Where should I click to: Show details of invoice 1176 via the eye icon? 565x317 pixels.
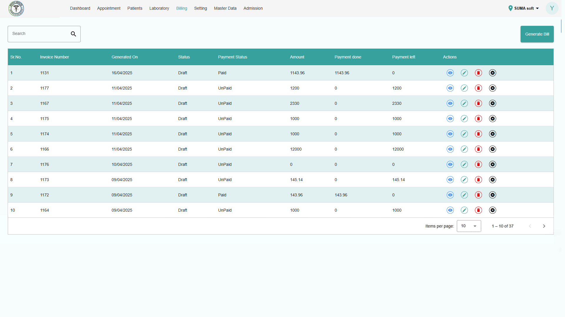[450, 164]
